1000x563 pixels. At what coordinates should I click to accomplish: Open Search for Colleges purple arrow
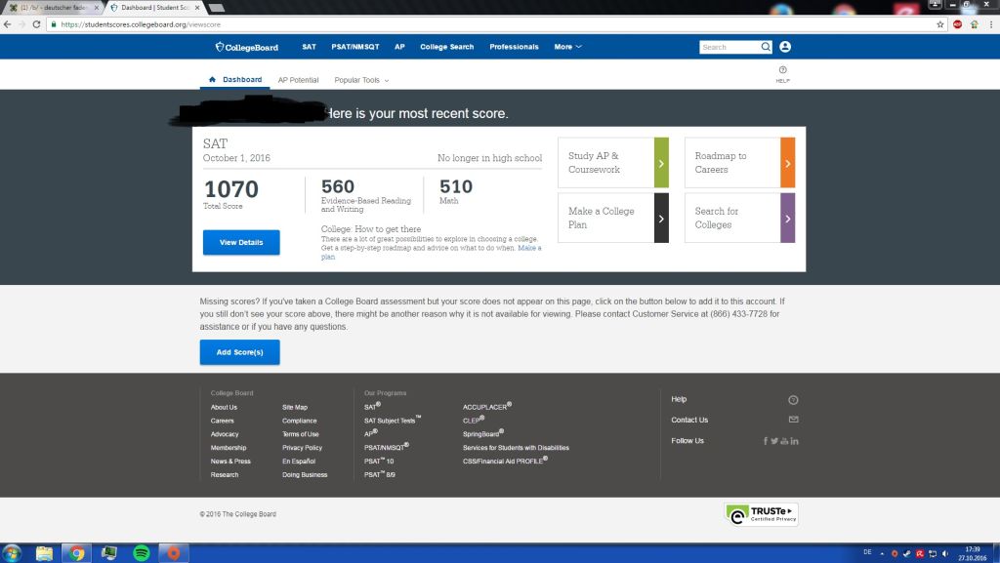pos(788,219)
